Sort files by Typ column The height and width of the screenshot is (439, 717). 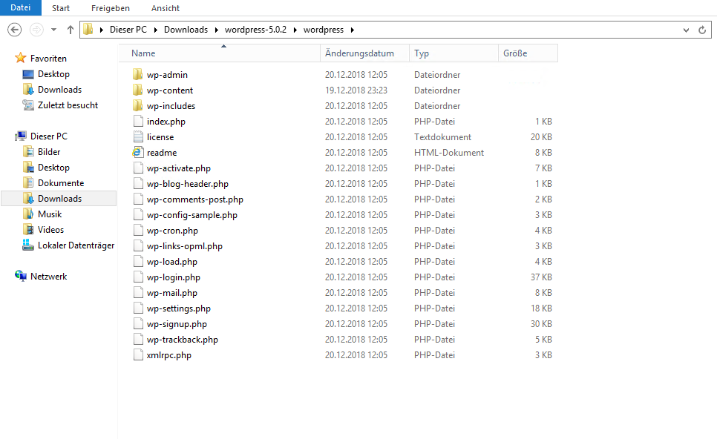pyautogui.click(x=454, y=53)
